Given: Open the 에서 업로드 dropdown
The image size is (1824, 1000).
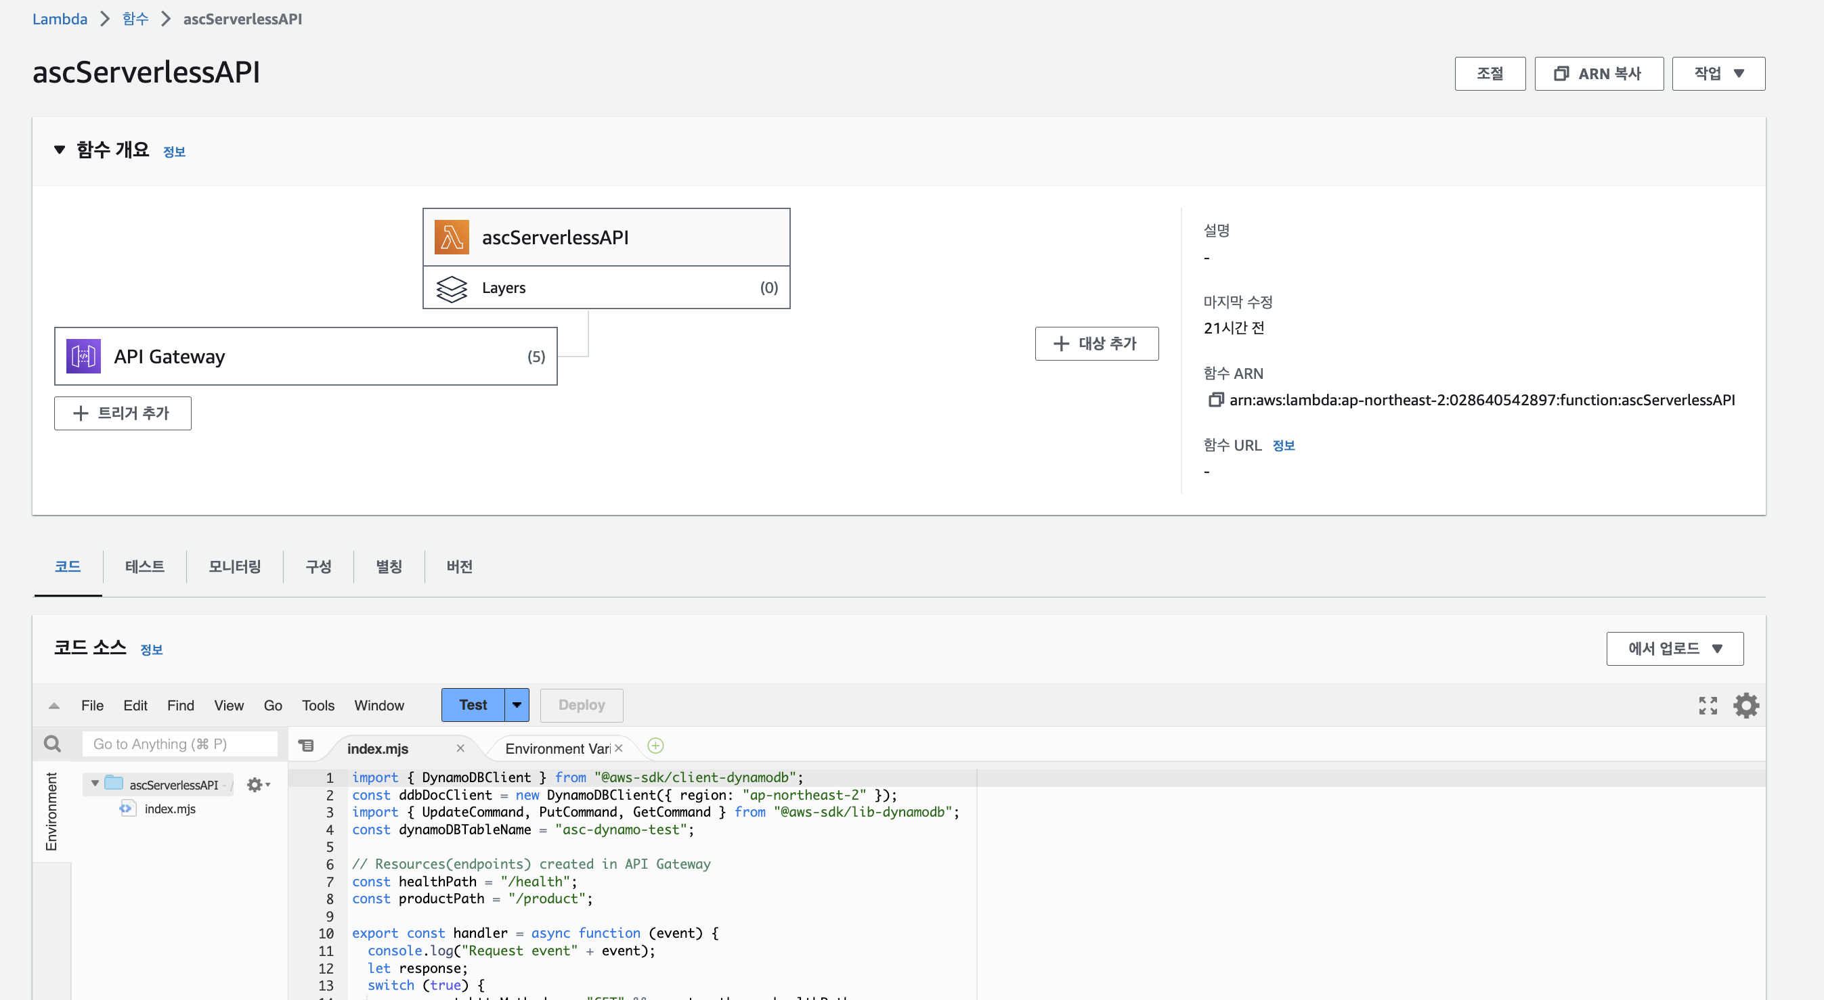Looking at the screenshot, I should (x=1674, y=648).
